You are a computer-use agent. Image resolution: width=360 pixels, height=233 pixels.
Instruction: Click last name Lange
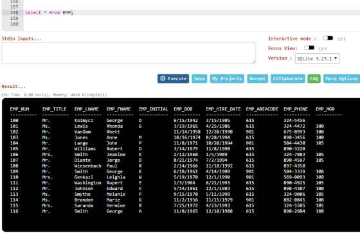point(81,143)
